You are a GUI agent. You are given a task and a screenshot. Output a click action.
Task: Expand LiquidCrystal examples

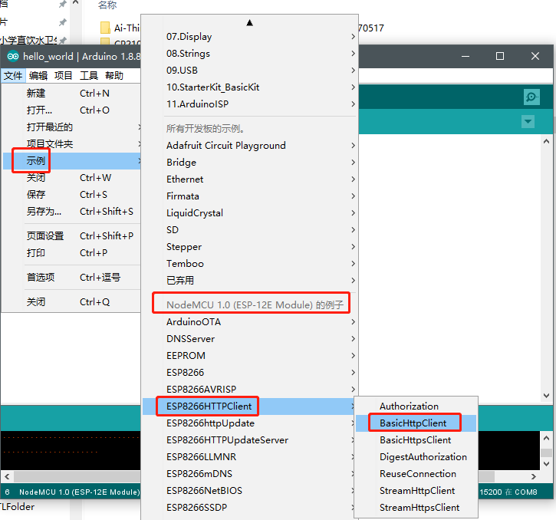point(250,212)
